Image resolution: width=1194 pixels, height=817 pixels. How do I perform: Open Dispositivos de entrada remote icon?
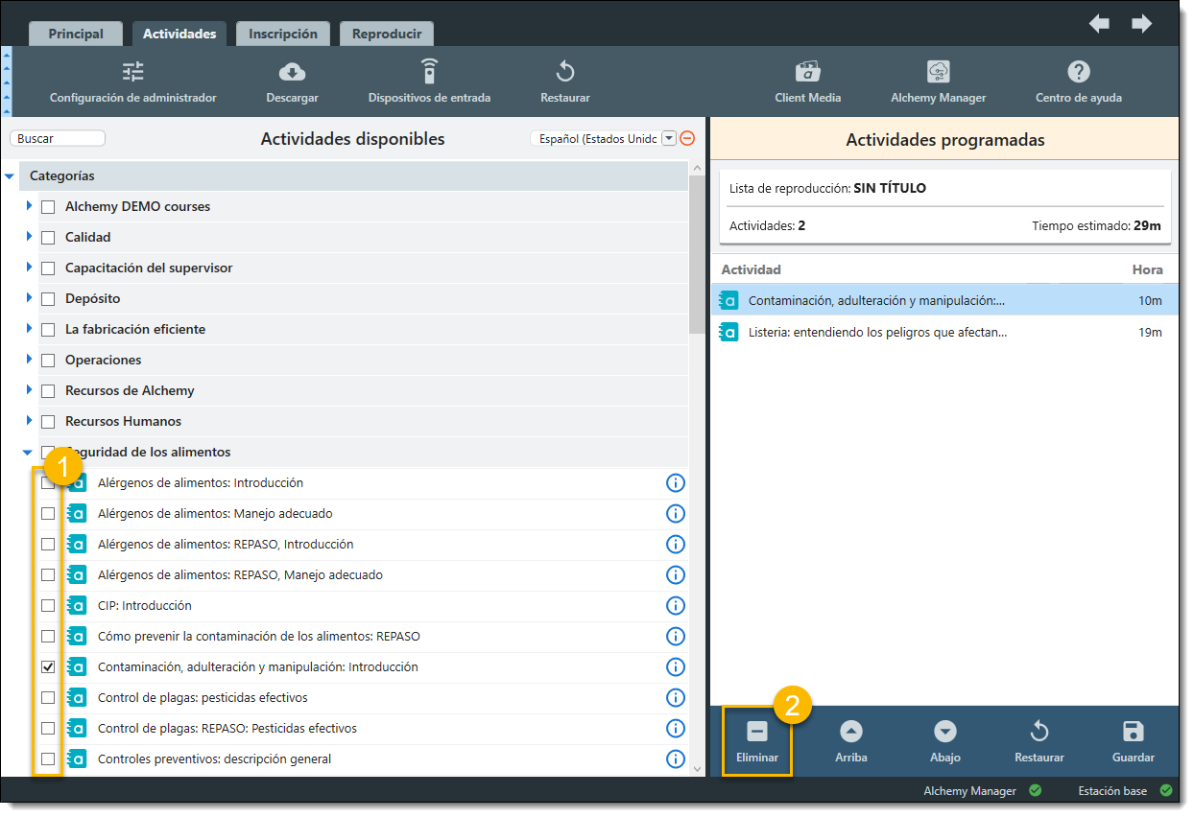pyautogui.click(x=429, y=72)
